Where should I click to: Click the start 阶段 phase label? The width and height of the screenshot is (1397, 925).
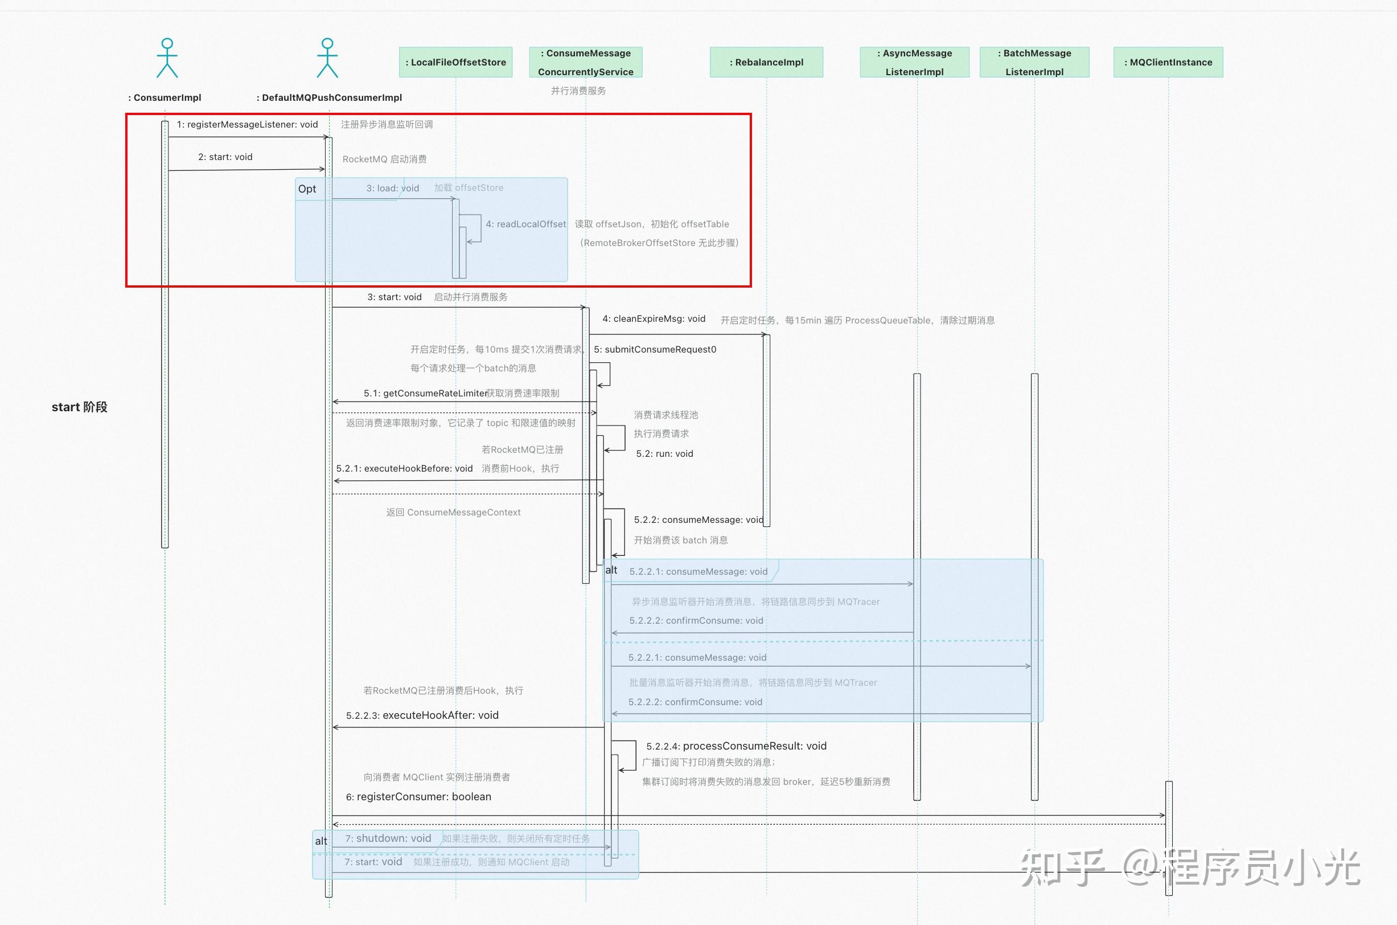click(x=80, y=407)
